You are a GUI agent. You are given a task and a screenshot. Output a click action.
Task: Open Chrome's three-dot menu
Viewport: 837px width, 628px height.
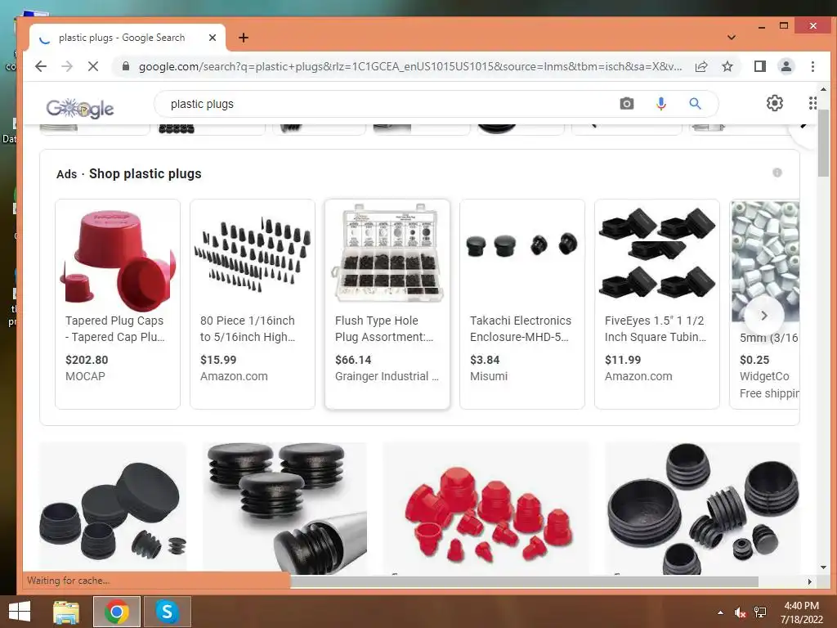tap(812, 66)
